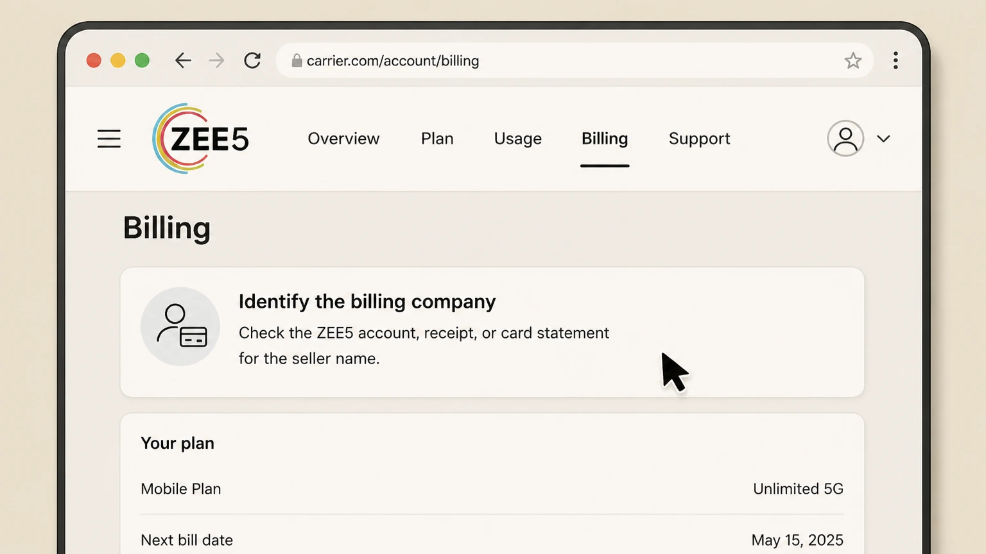Expand the account dropdown chevron
The image size is (986, 554).
(x=884, y=138)
